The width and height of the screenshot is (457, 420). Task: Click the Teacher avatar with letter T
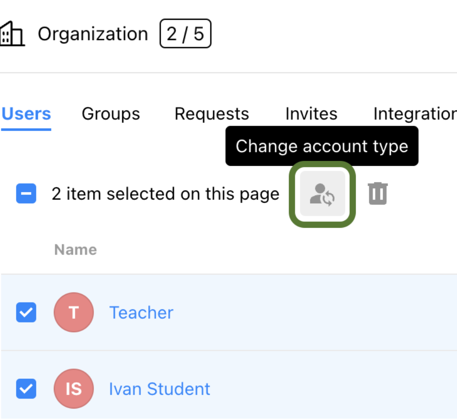coord(74,312)
